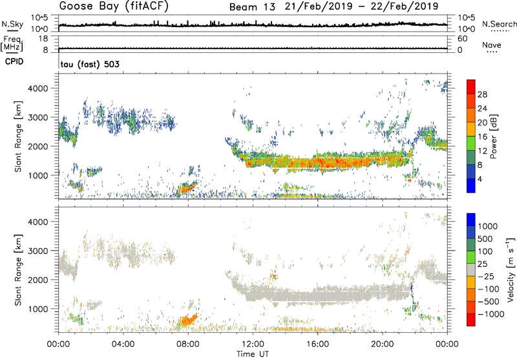Click the "-1000" label on the velocity colorbar

tap(491, 314)
